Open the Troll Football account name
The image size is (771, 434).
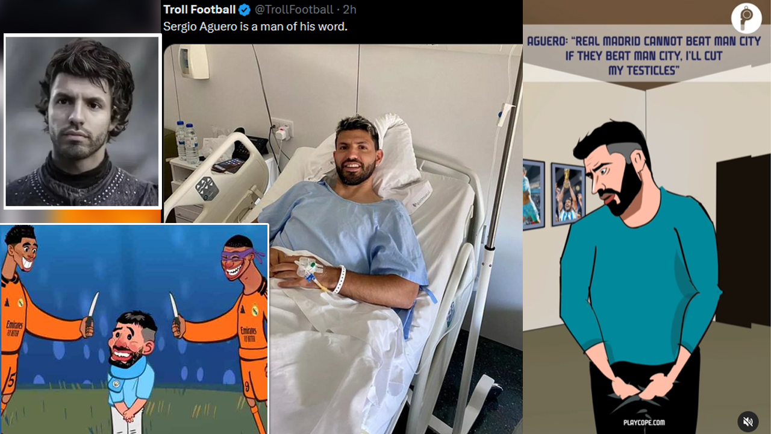pyautogui.click(x=199, y=10)
